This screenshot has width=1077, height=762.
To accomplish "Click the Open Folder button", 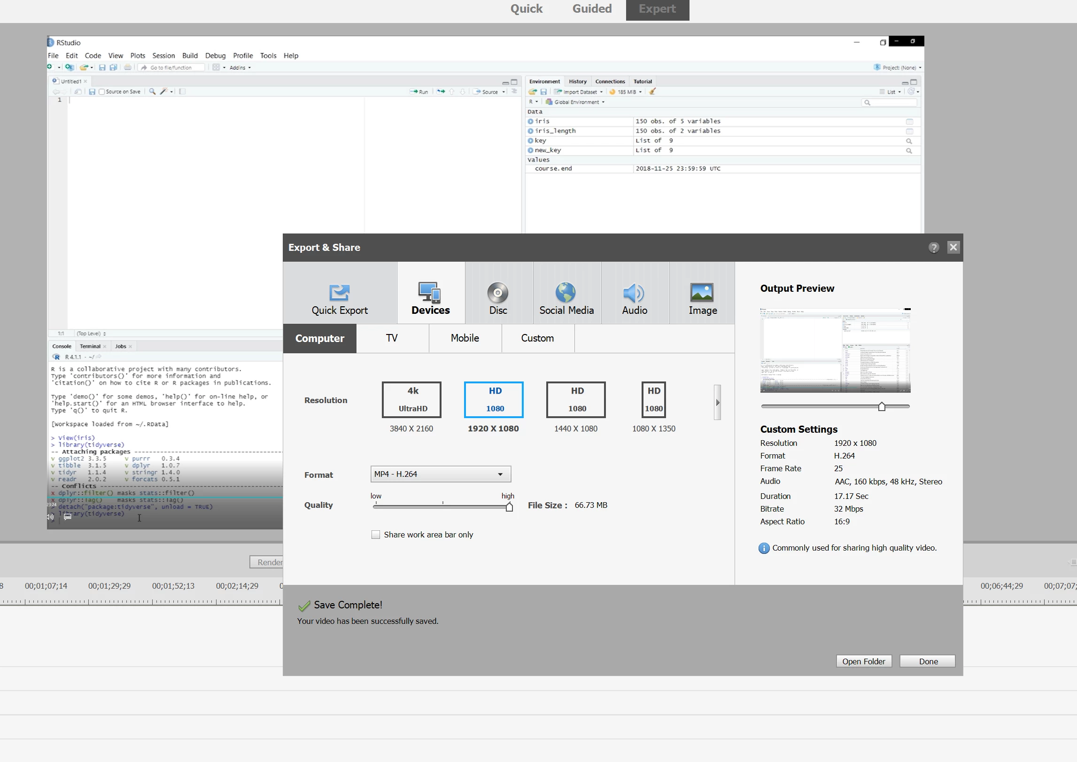I will click(x=863, y=661).
